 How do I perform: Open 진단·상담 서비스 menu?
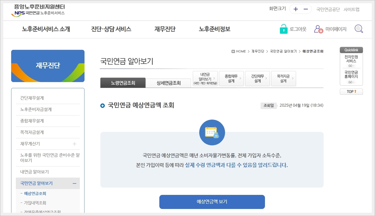111,29
